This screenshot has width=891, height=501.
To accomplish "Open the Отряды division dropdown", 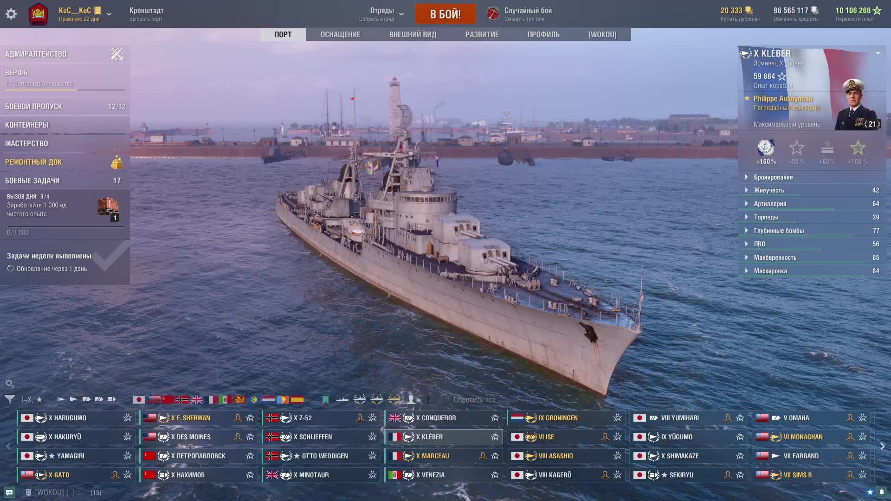I will 401,14.
